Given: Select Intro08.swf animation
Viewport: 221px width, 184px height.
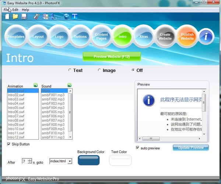Looking at the screenshot, I should click(x=23, y=120).
